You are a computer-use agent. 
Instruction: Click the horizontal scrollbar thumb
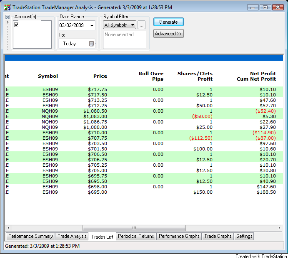pos(134,228)
